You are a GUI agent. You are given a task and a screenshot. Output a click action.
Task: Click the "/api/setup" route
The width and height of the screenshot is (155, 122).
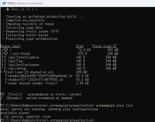pos(17,68)
